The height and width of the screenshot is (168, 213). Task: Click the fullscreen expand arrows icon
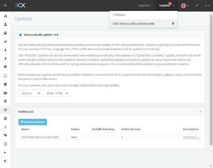pyautogui.click(x=197, y=5)
